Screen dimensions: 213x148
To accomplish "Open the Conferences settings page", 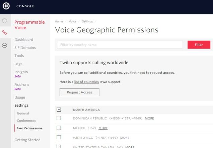I will [x=26, y=121].
